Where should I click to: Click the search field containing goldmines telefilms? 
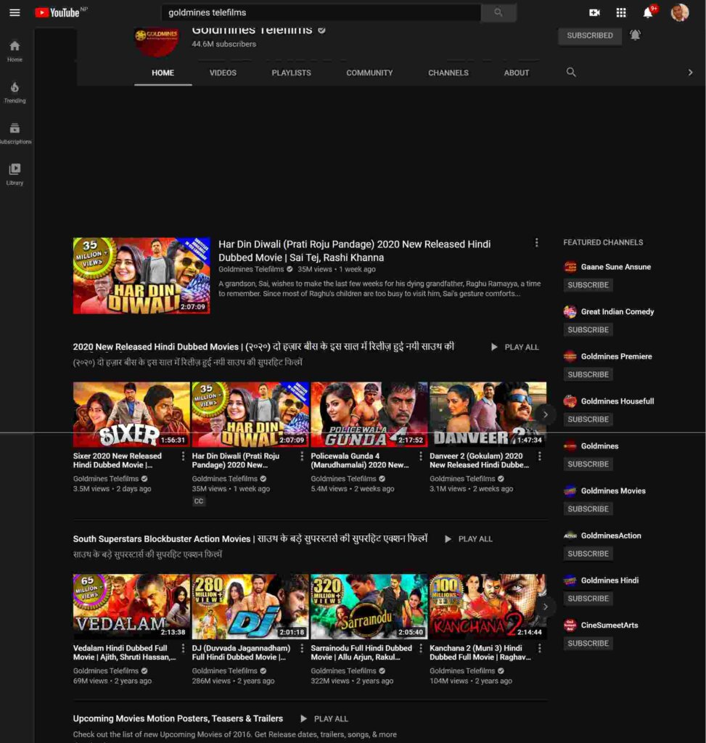point(321,13)
